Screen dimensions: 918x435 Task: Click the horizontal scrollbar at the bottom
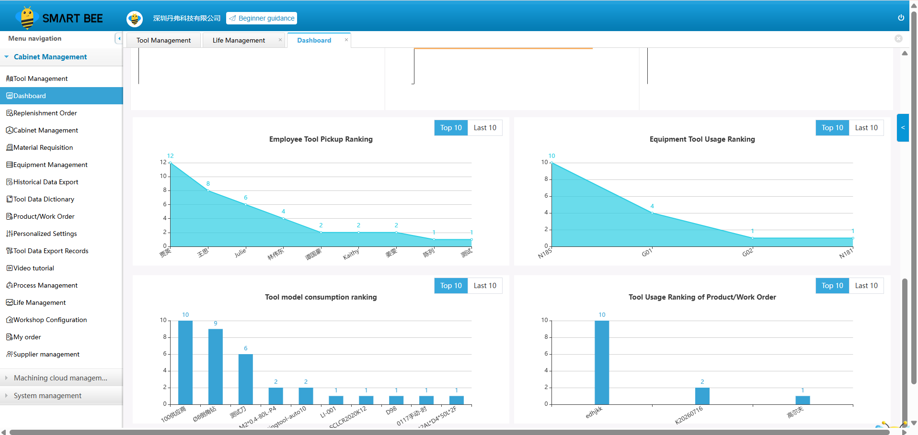pyautogui.click(x=449, y=432)
